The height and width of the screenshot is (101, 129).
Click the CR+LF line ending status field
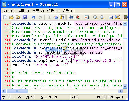click(101, 97)
